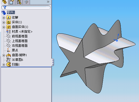Image resolution: width=139 pixels, height=102 pixels.
Task: Select the 3D草图6 sketch label
Action: click(17, 60)
